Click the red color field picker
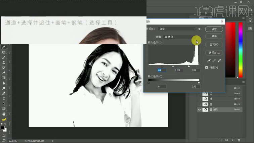Image resolution: width=254 pixels, height=143 pixels. (x=230, y=50)
